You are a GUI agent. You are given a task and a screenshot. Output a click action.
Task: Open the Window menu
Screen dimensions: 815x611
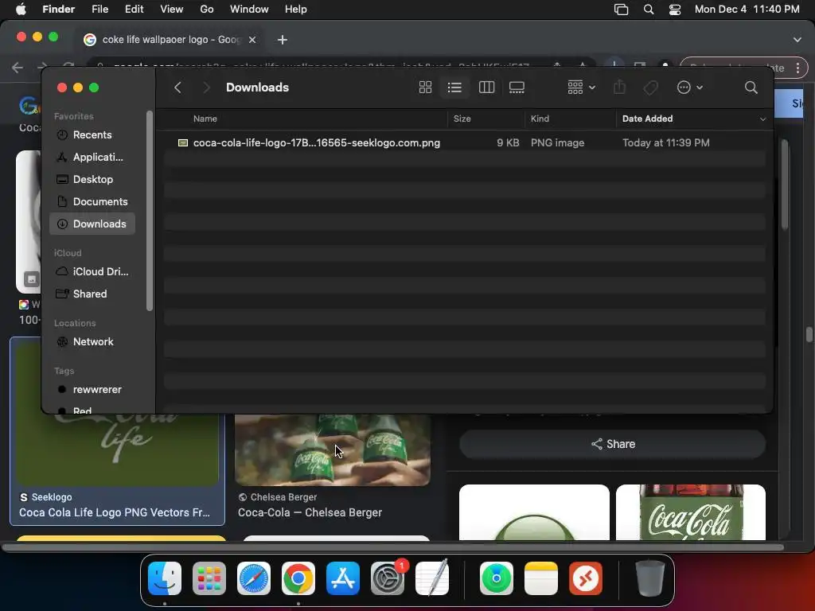249,10
